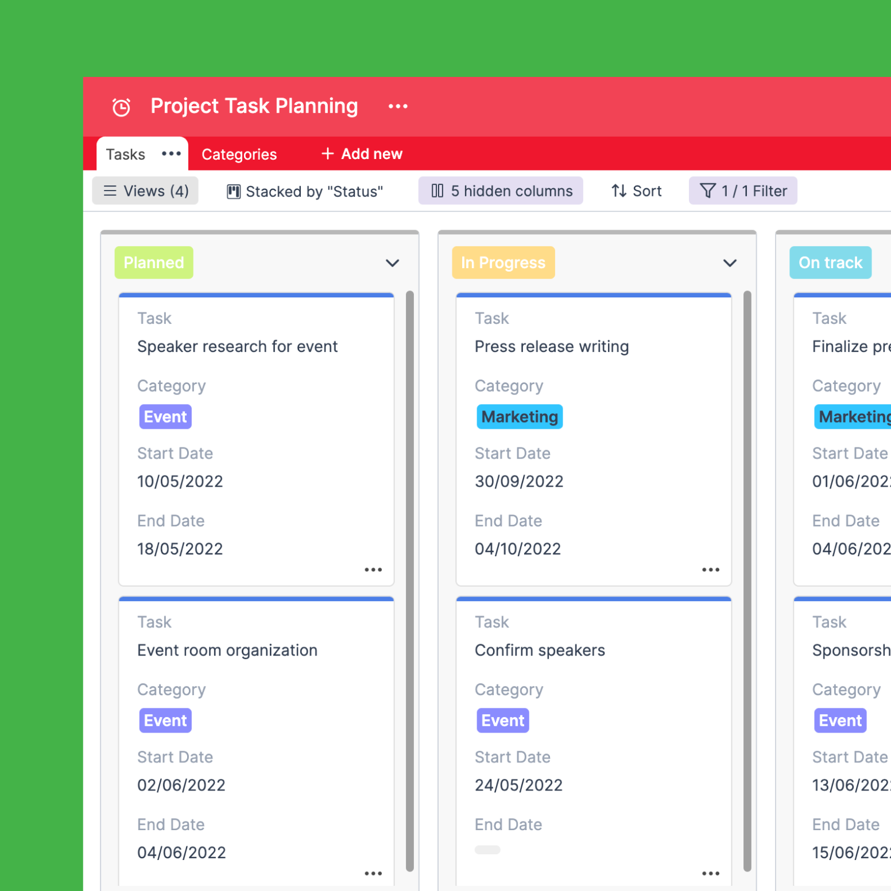The width and height of the screenshot is (891, 891).
Task: Click the Filter funnel icon
Action: (x=707, y=191)
